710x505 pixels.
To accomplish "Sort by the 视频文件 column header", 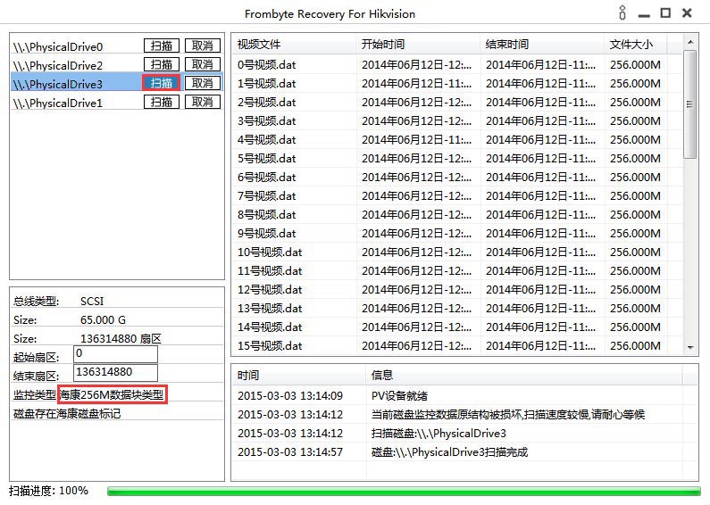I will (295, 45).
